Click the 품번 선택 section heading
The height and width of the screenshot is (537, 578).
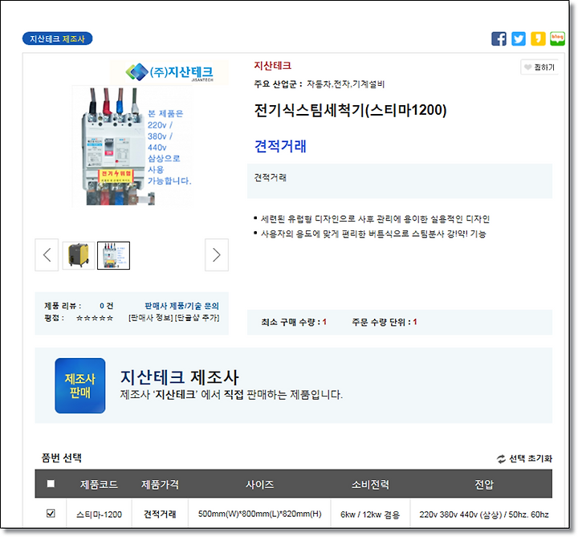62,458
